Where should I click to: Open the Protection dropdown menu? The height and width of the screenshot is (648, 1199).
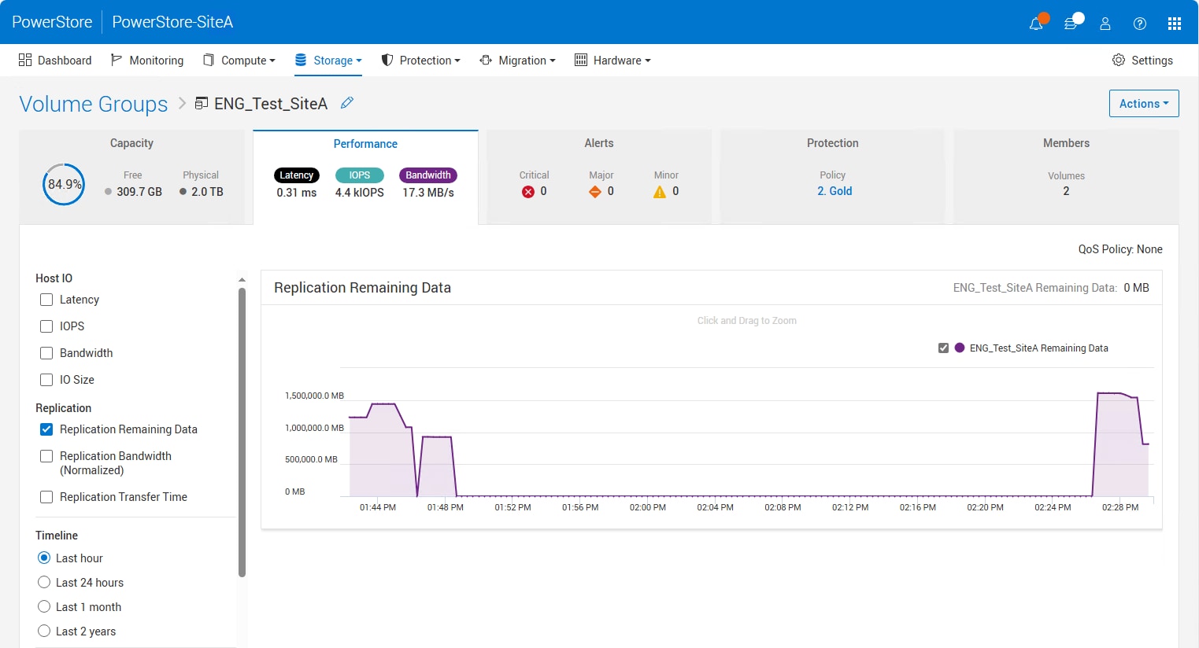click(x=420, y=61)
